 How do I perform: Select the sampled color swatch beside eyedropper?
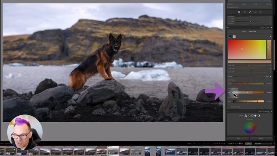click(x=235, y=36)
